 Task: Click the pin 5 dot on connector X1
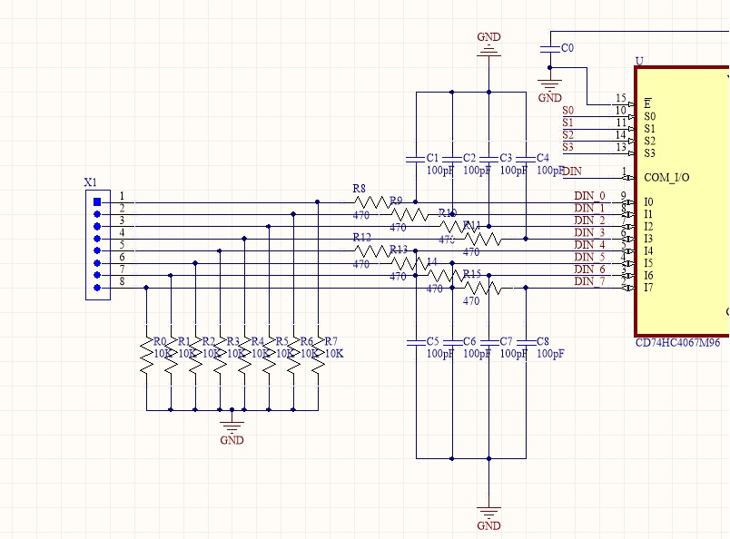(x=97, y=250)
